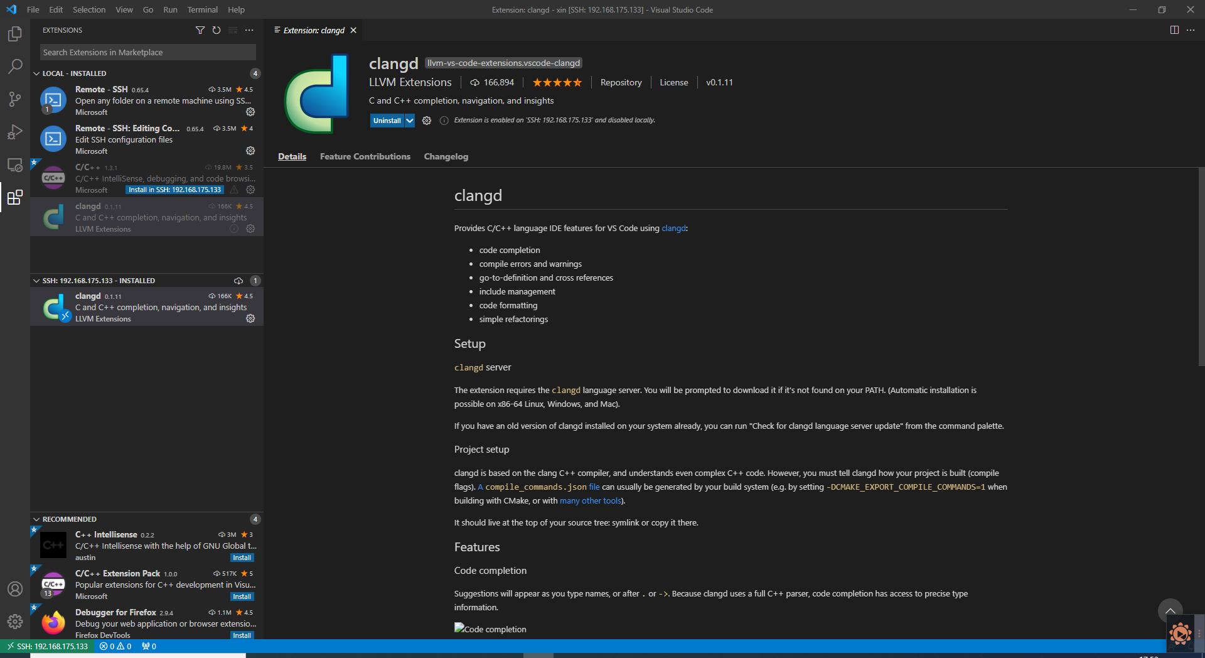This screenshot has width=1205, height=658.
Task: Open the View menu
Action: coord(124,9)
